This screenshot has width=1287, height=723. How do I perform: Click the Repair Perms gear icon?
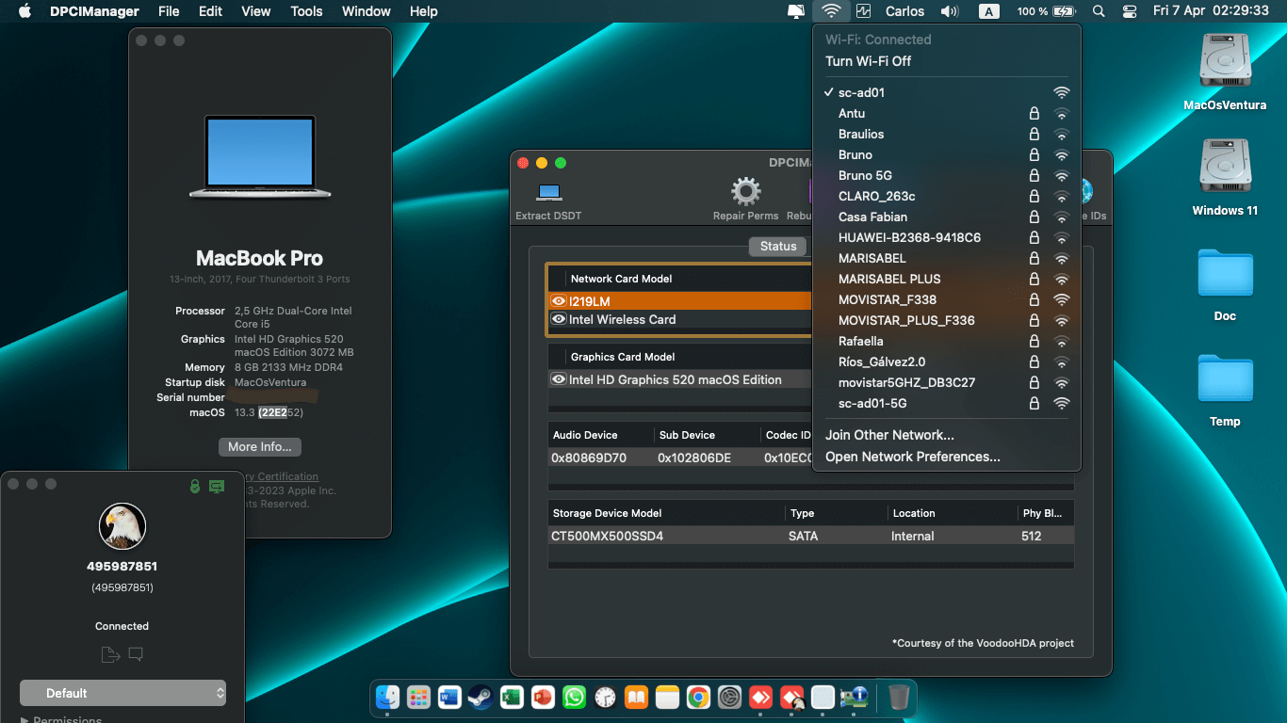745,192
